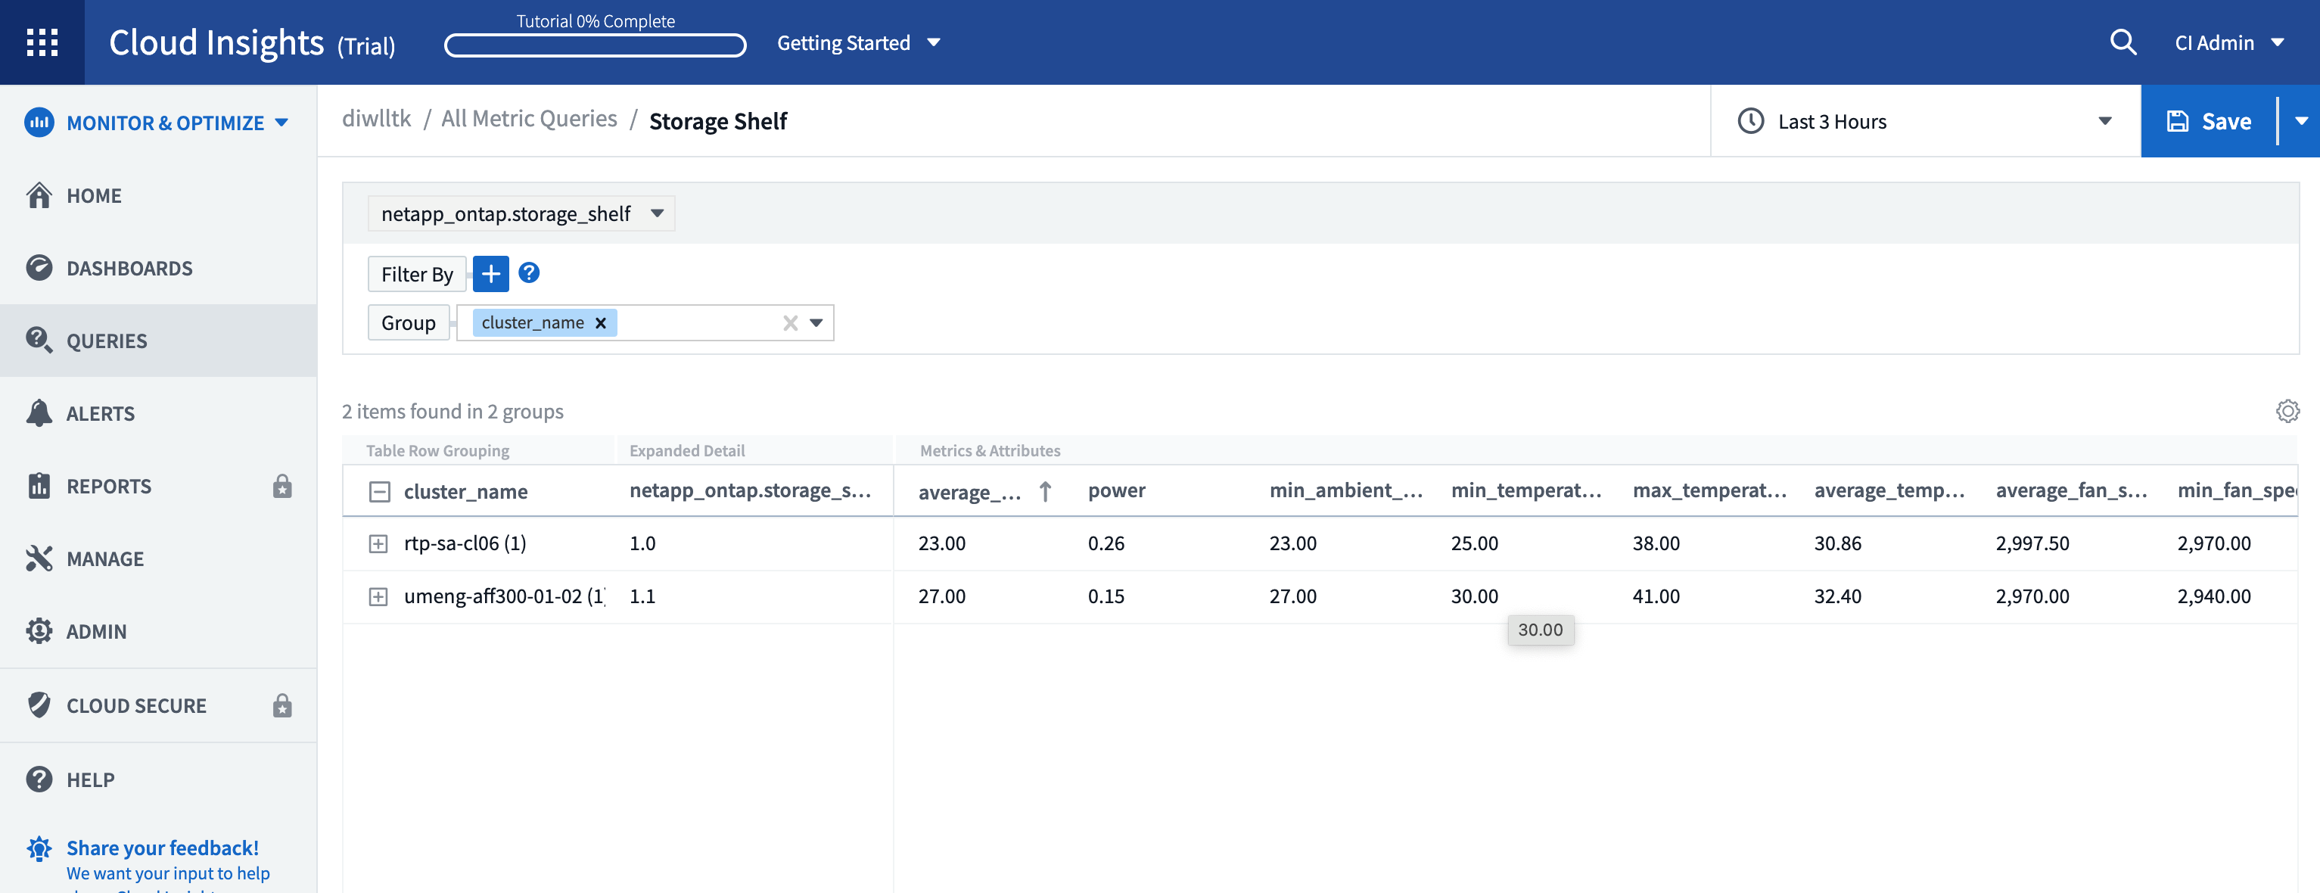2320x893 pixels.
Task: Click the Dashboards navigation icon
Action: [40, 266]
